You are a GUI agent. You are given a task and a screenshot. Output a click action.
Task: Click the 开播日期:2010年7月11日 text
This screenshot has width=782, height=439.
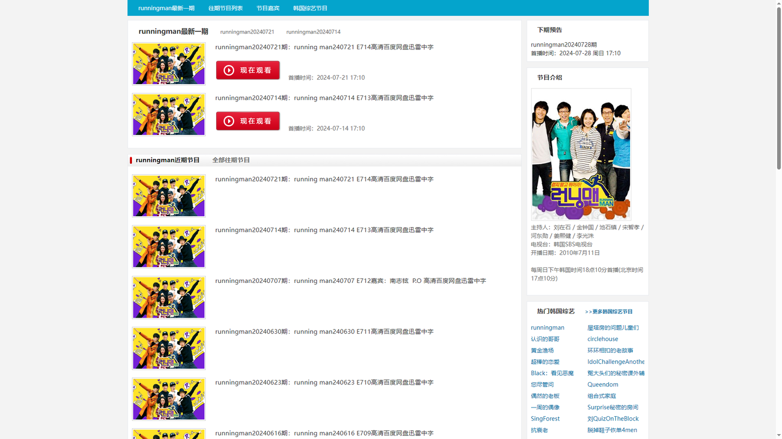point(565,253)
